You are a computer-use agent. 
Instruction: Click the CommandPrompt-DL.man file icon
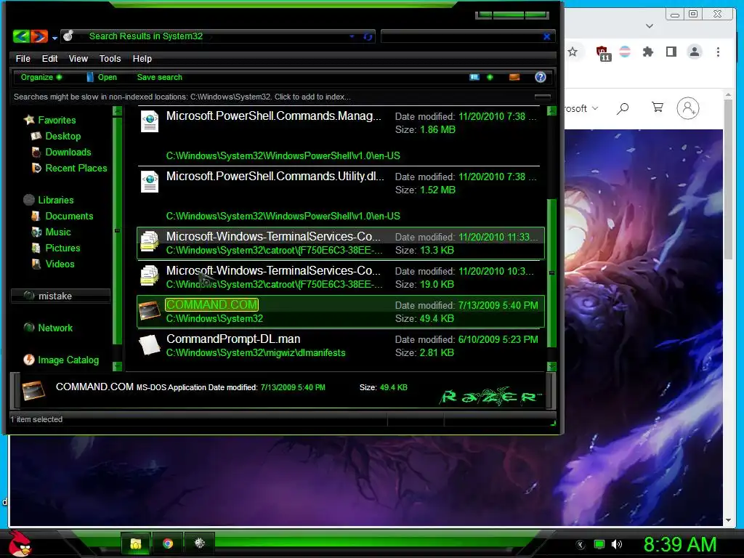point(150,345)
